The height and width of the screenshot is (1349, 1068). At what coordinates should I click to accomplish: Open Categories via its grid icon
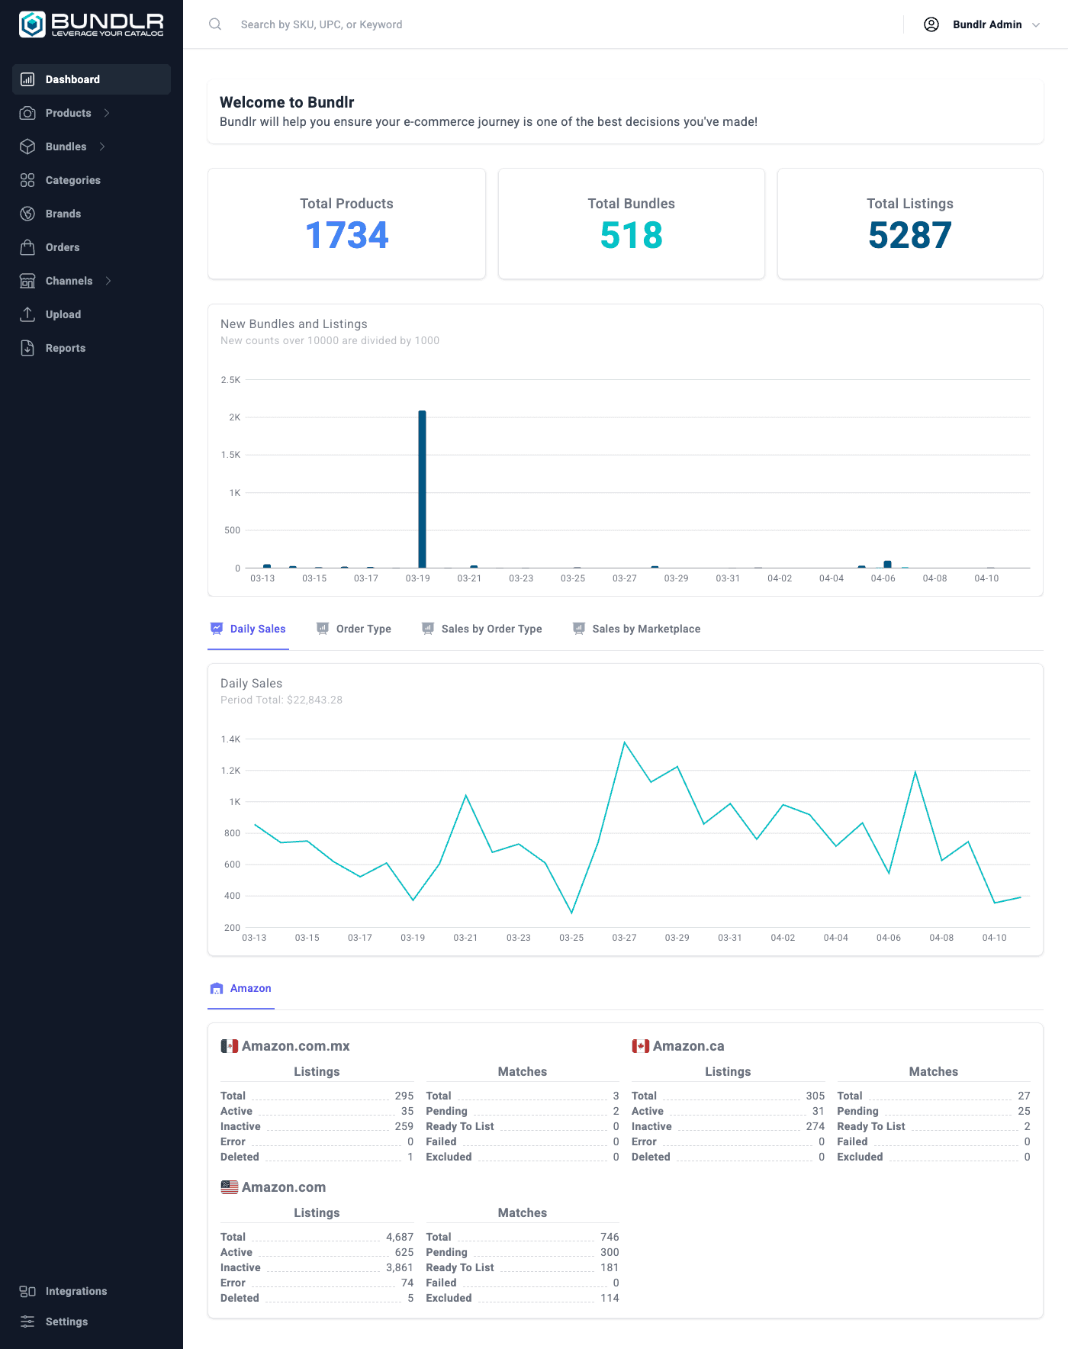[x=27, y=180]
